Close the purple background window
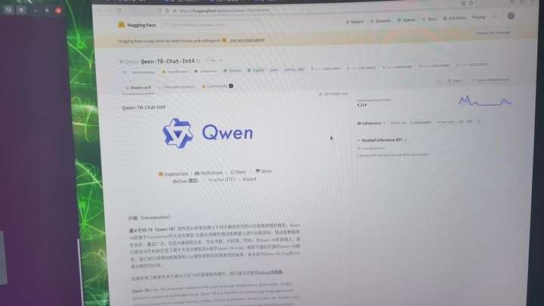This screenshot has height=306, width=544. (58, 11)
